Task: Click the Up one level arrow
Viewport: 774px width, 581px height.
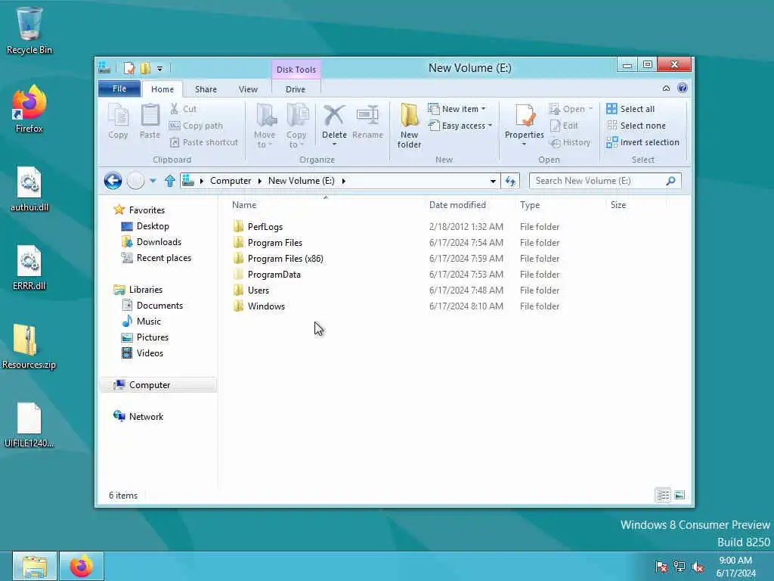Action: tap(170, 181)
